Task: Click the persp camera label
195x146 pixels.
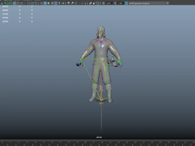Action: [x=99, y=137]
